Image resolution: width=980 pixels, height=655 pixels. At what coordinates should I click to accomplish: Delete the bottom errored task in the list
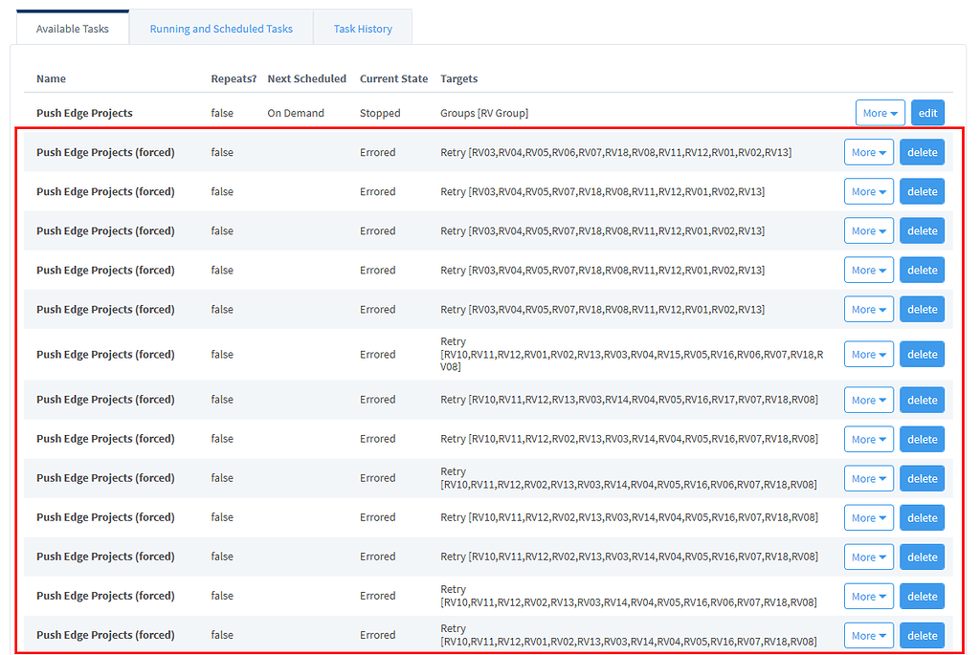(x=921, y=635)
